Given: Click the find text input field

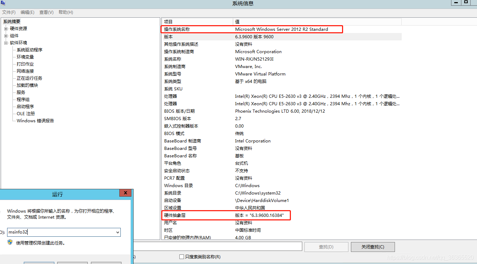Looking at the screenshot, I should [217, 247].
